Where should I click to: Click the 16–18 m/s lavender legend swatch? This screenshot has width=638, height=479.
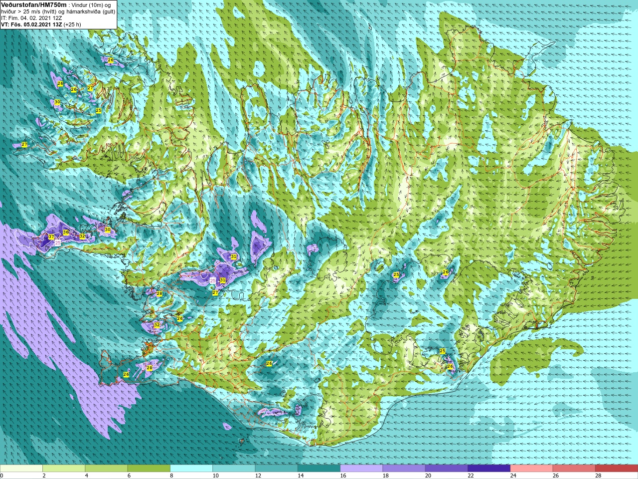tap(361, 468)
